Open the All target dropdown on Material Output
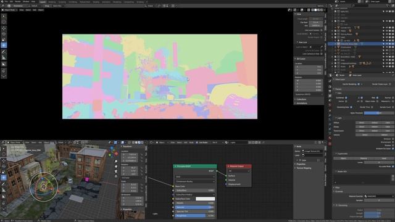Viewport: 395px width, 222px height. (239, 171)
